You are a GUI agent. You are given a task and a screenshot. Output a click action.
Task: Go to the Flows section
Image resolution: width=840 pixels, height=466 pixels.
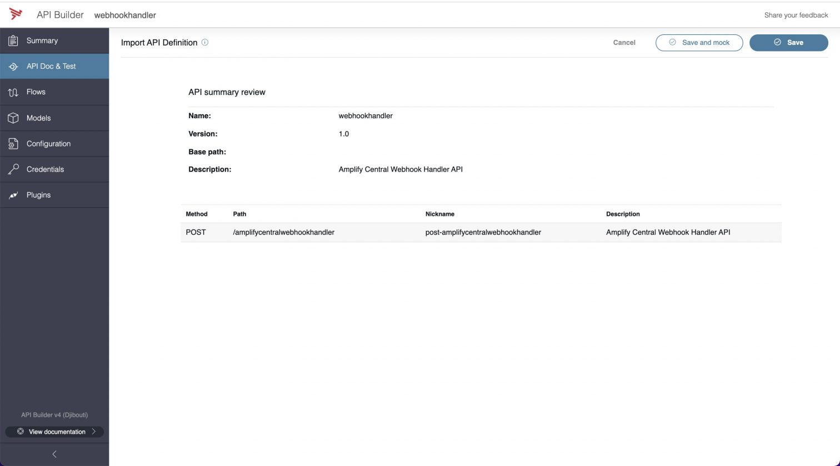point(36,92)
